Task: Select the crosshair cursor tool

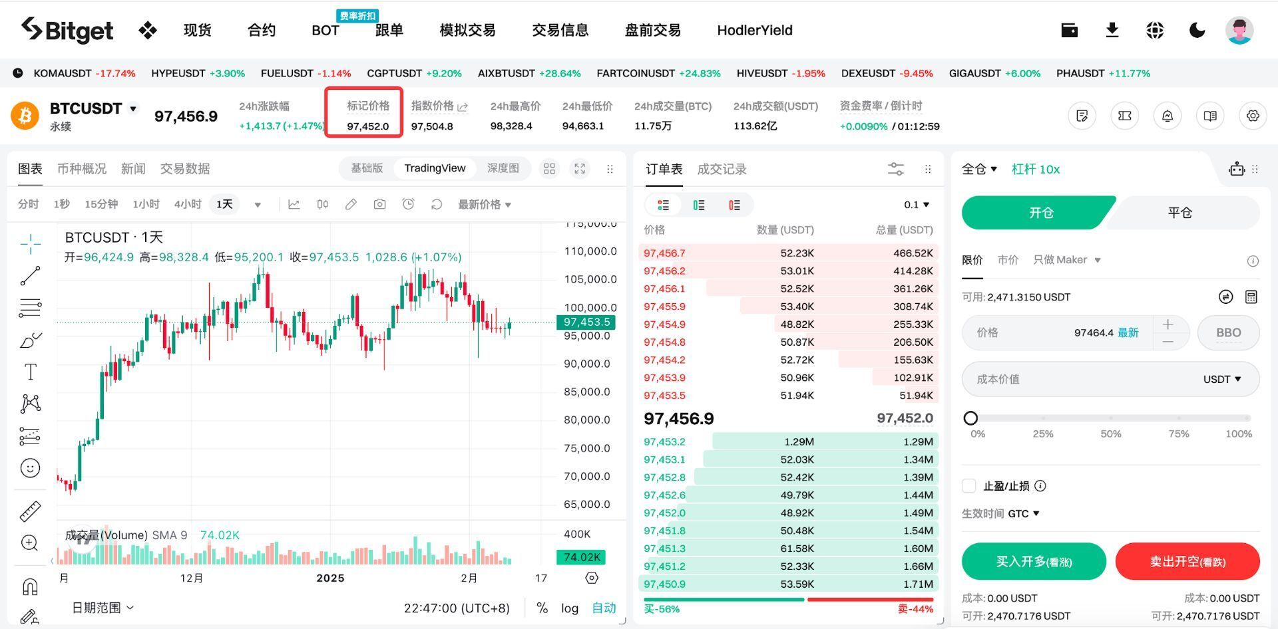Action: click(x=30, y=244)
